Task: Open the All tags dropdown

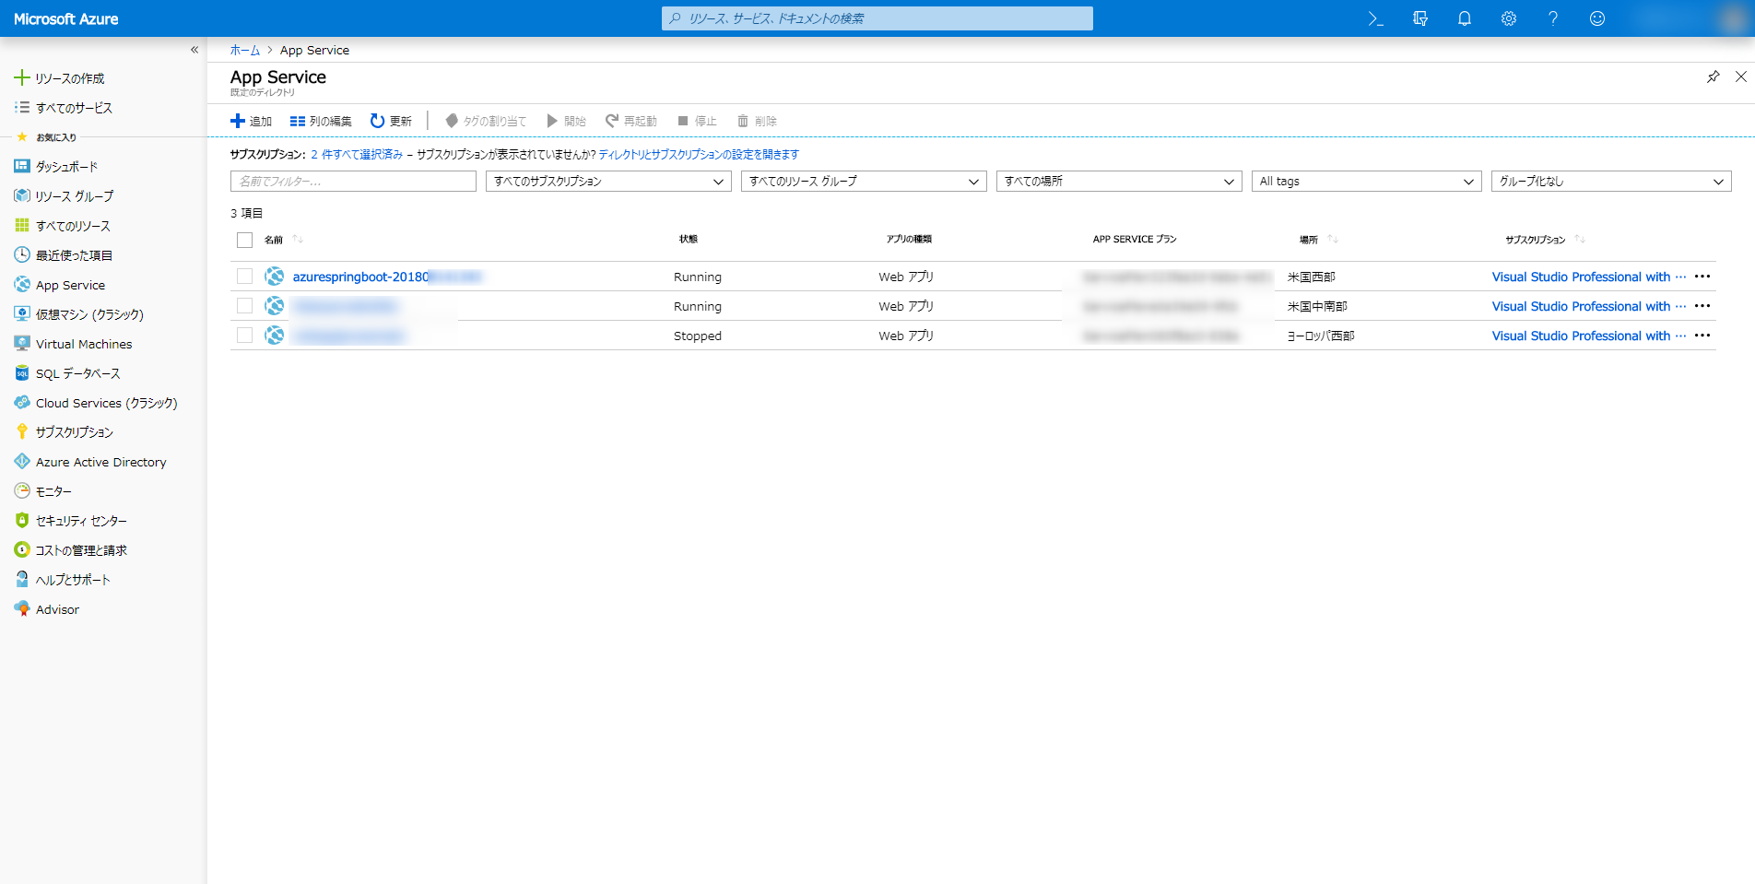Action: [1366, 182]
